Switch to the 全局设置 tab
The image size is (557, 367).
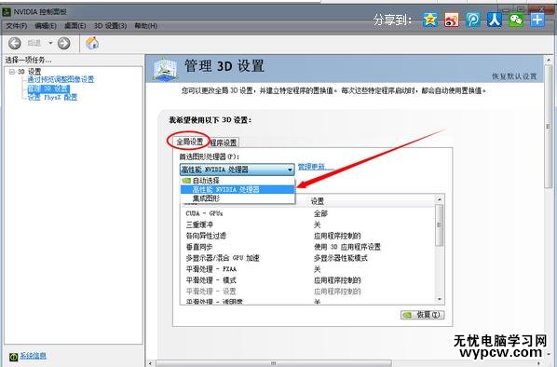click(x=190, y=143)
